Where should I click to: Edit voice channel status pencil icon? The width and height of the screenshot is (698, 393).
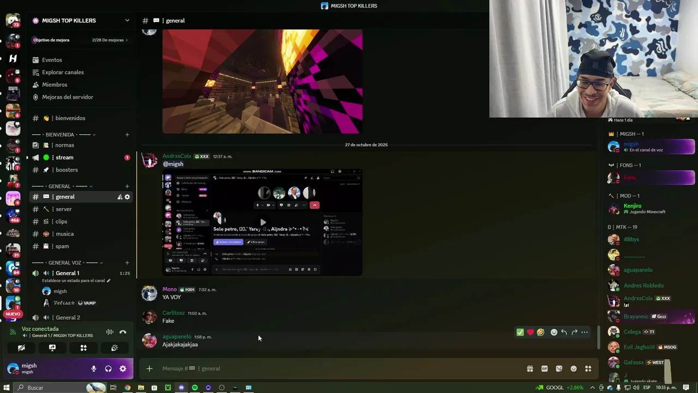click(x=109, y=281)
